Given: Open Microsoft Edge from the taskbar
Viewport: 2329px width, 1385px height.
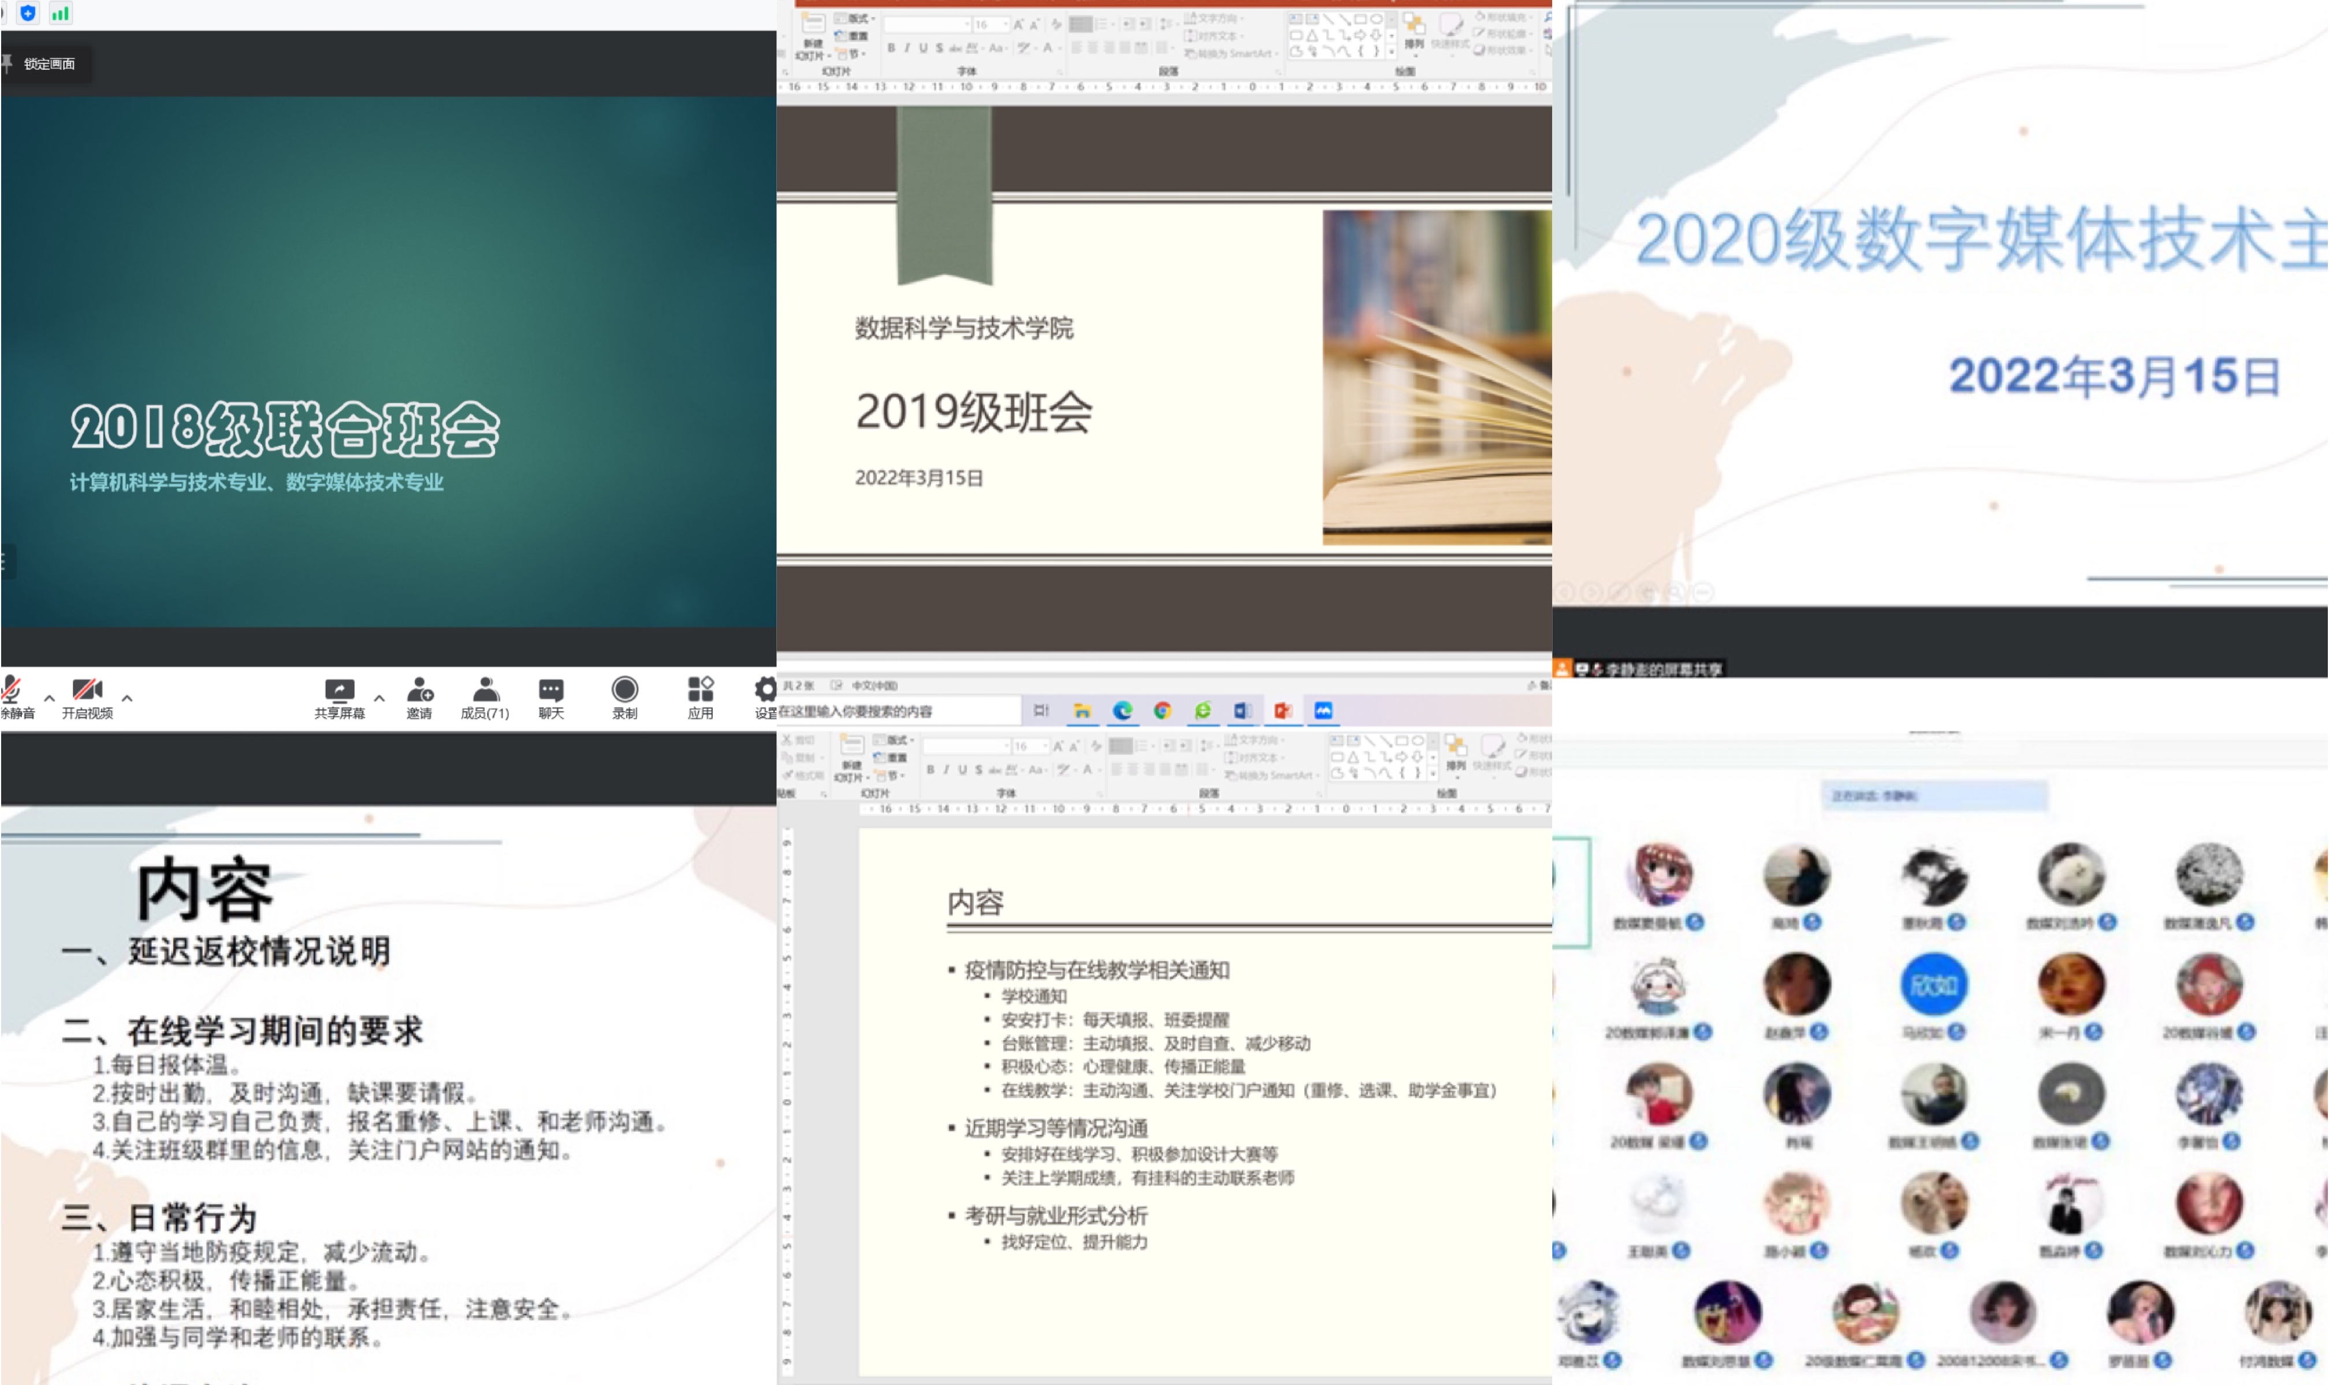Looking at the screenshot, I should pos(1122,711).
